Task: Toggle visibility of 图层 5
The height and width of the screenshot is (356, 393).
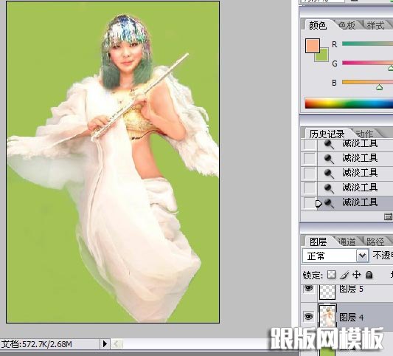Action: pyautogui.click(x=308, y=289)
